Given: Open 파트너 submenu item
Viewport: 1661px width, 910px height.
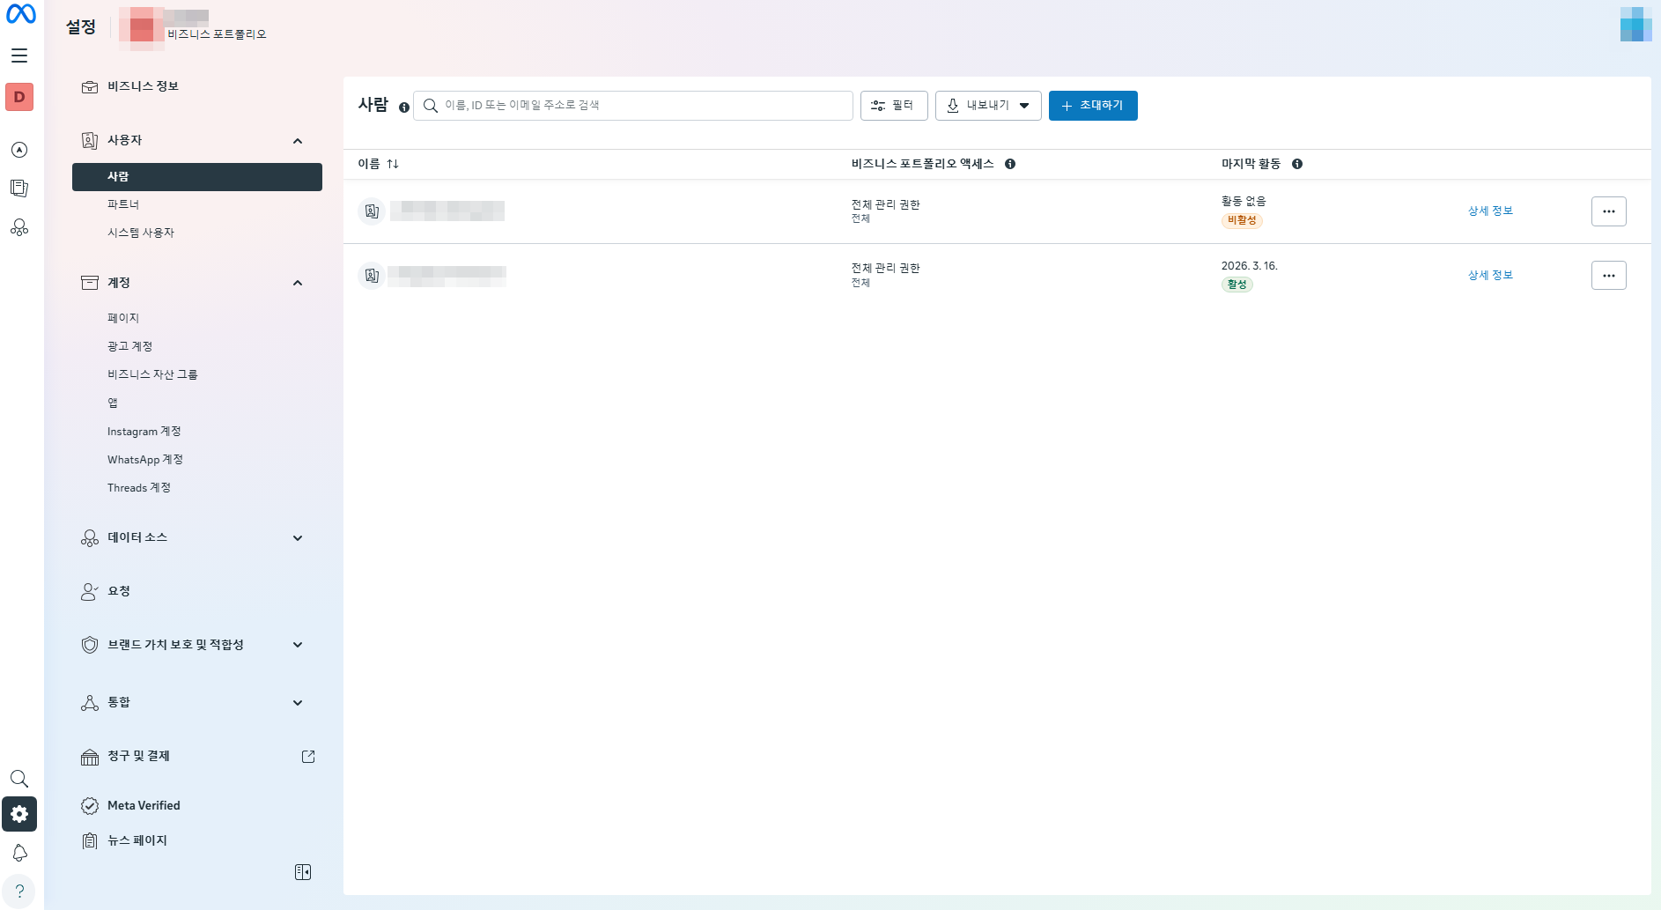Looking at the screenshot, I should (x=123, y=204).
